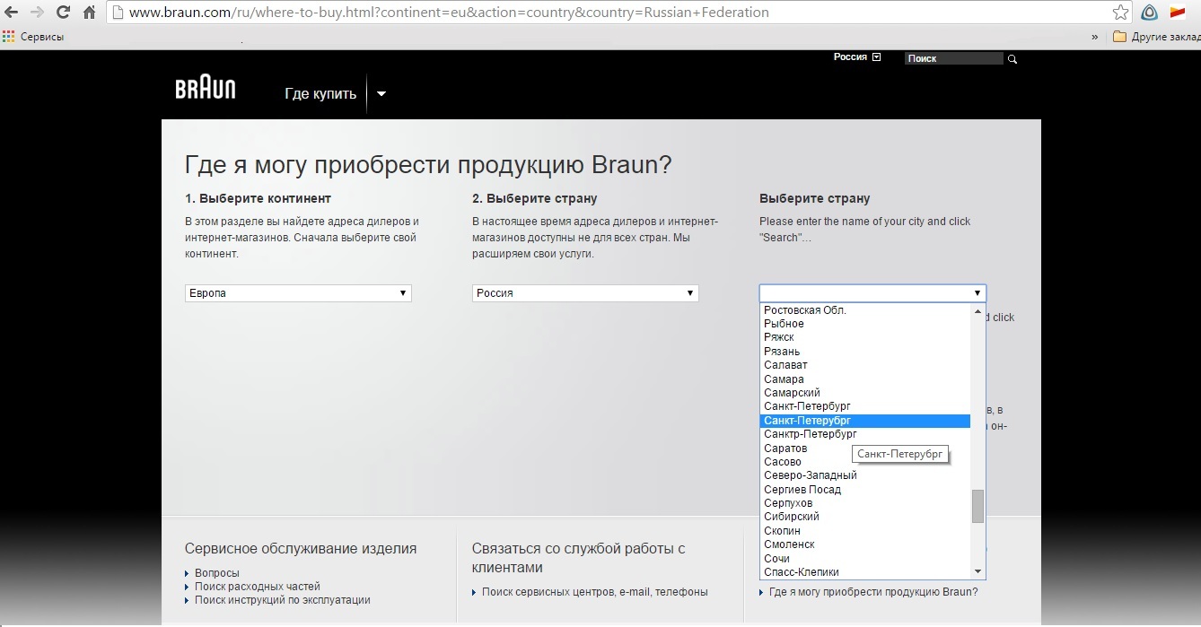Open the Россия country dropdown

pyautogui.click(x=585, y=293)
